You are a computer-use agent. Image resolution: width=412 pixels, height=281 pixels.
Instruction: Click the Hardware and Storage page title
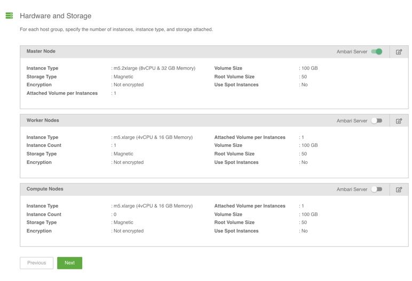(x=56, y=16)
